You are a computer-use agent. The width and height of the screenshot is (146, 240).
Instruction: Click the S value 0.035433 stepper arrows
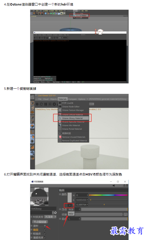(x=87, y=200)
